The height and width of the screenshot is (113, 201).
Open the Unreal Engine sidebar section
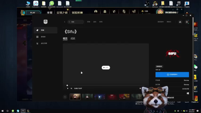[x=45, y=43]
